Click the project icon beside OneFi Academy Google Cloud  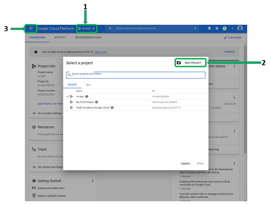click(x=71, y=108)
